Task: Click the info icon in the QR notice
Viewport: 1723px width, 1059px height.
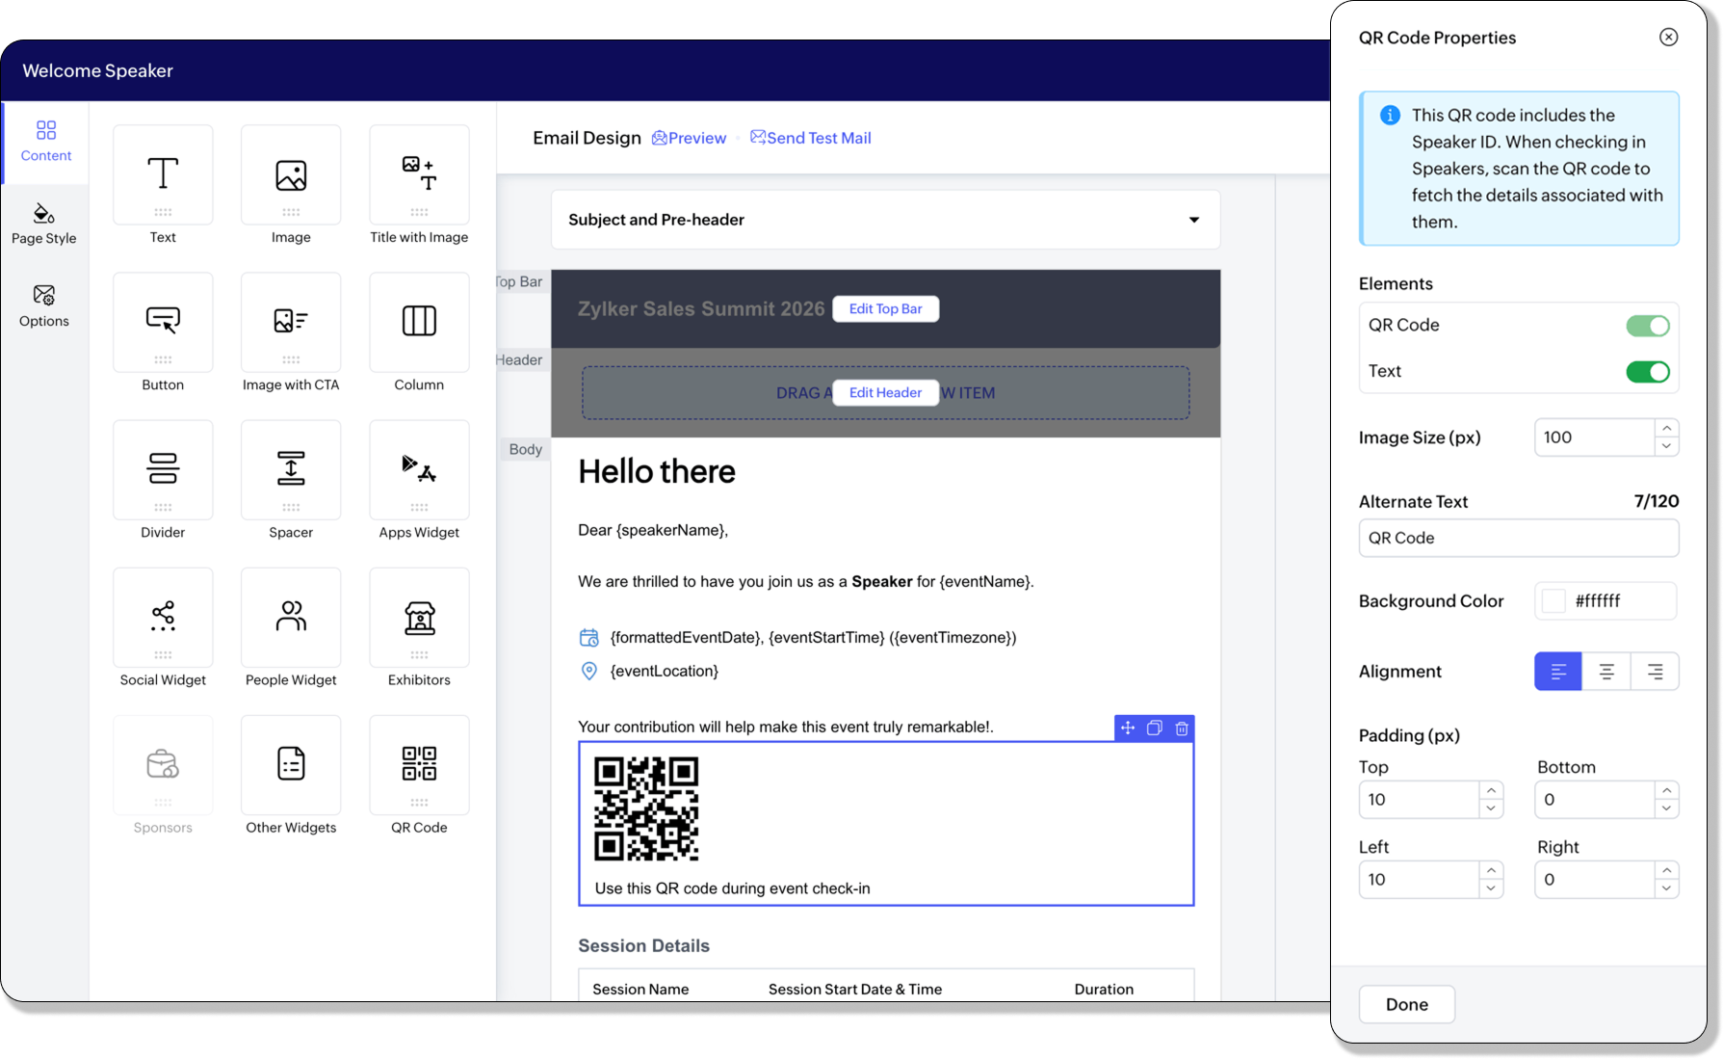Action: pyautogui.click(x=1390, y=116)
